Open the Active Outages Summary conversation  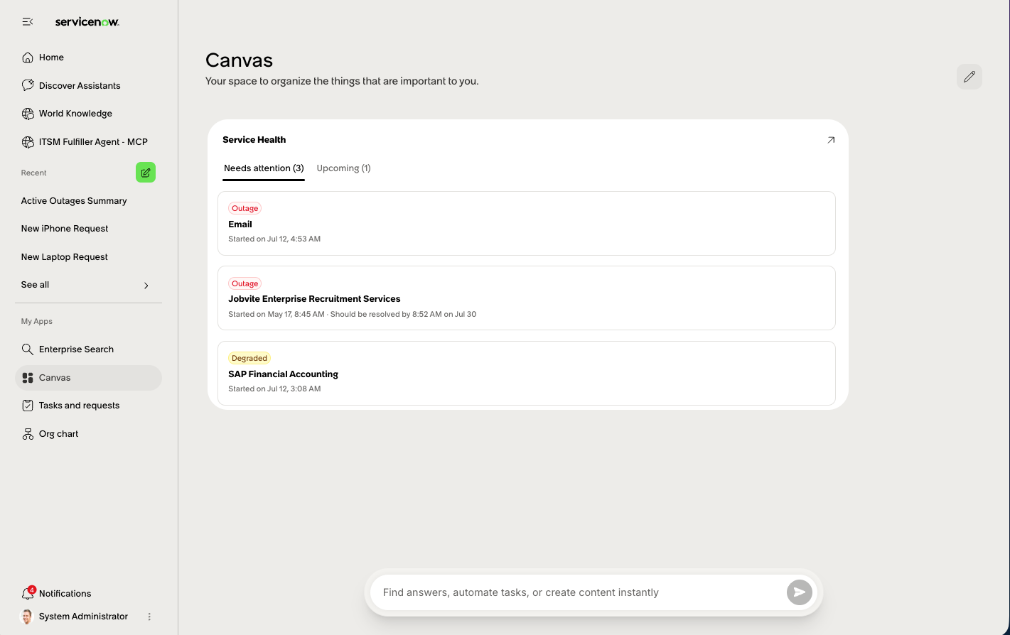tap(74, 201)
